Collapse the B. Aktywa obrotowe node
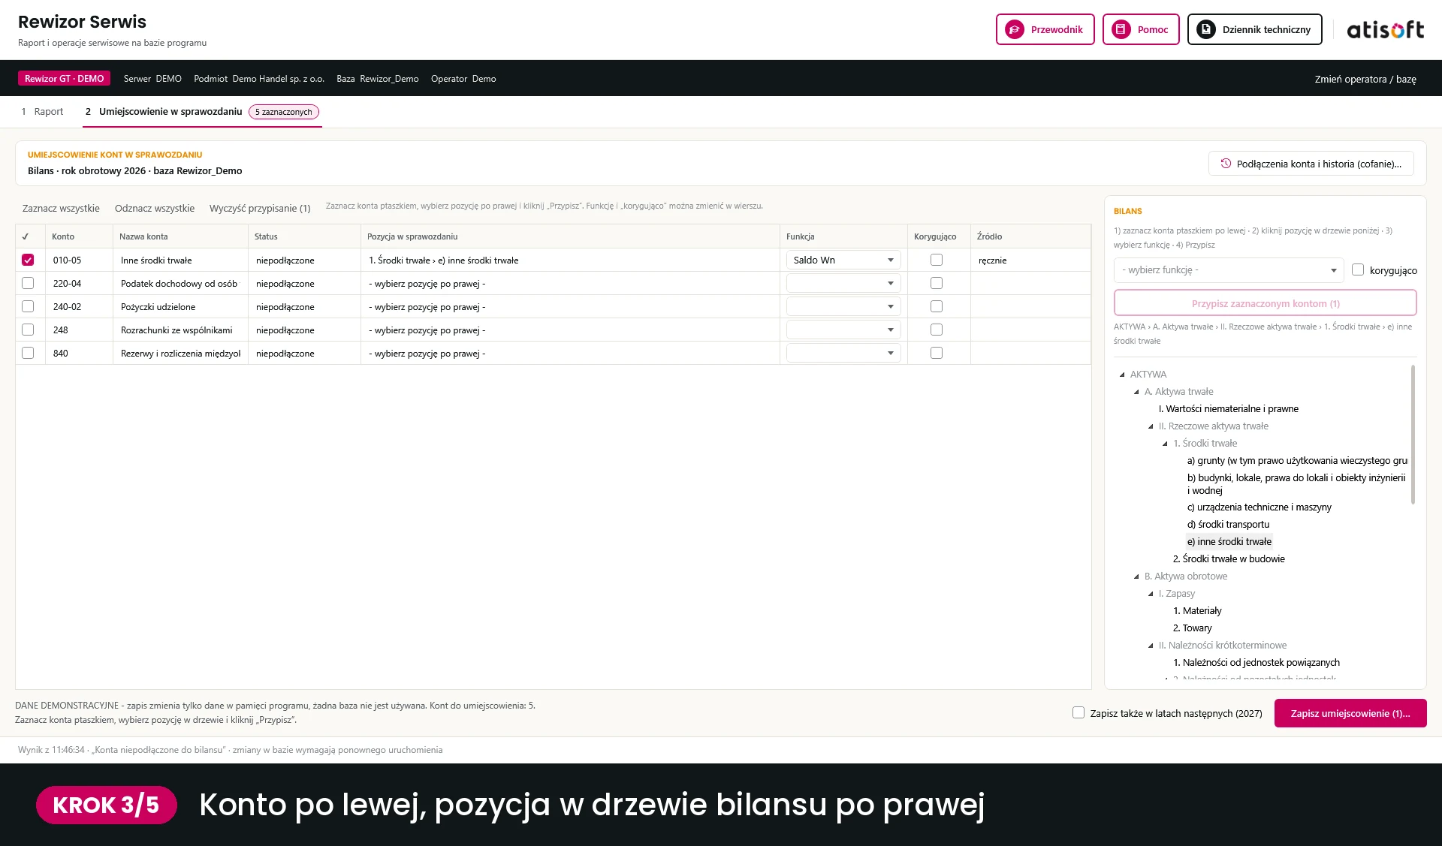1442x846 pixels. coord(1136,577)
